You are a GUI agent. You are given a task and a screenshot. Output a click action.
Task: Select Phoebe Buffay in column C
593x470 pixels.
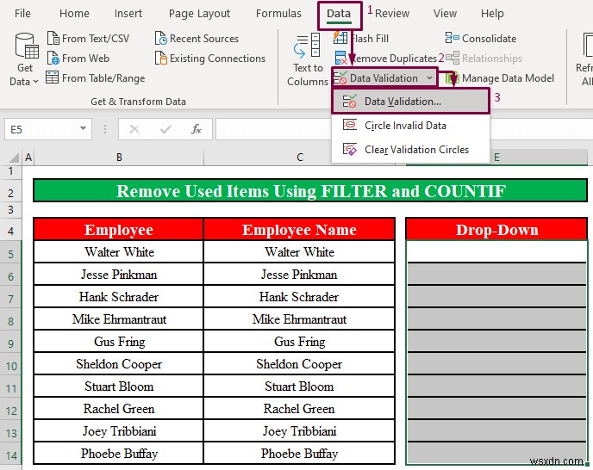point(300,453)
